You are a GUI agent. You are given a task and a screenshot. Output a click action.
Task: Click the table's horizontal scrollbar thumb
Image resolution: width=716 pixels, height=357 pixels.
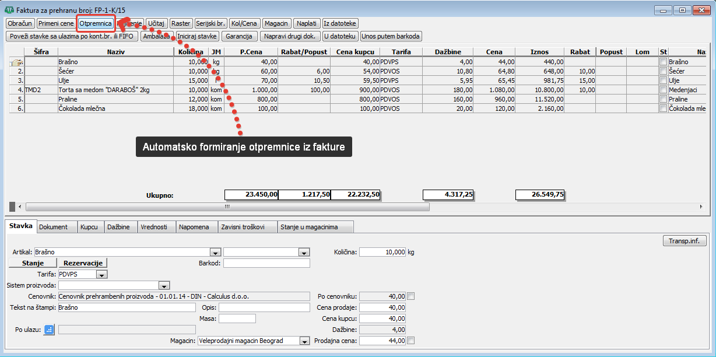coord(227,206)
